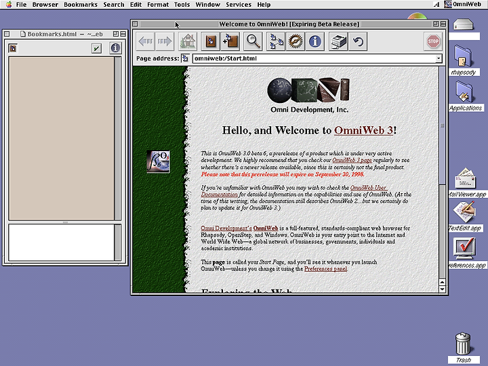Reload page with the curved arrow icon

pyautogui.click(x=358, y=41)
